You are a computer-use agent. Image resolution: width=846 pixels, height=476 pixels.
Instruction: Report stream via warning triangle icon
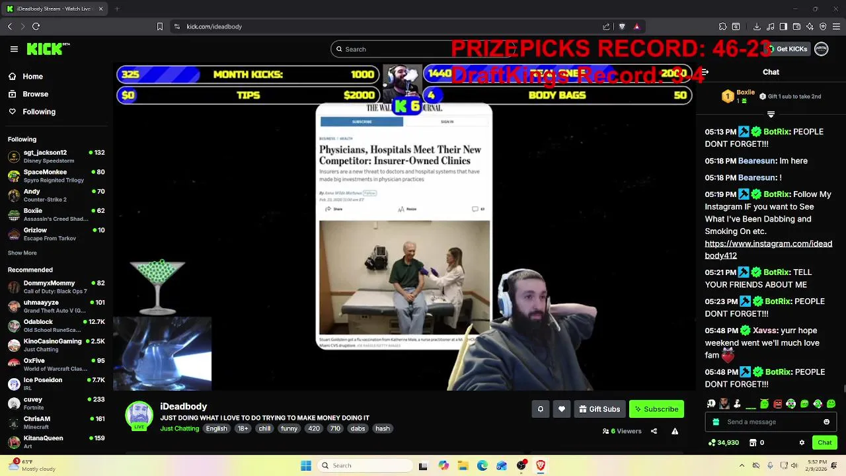[x=675, y=431]
